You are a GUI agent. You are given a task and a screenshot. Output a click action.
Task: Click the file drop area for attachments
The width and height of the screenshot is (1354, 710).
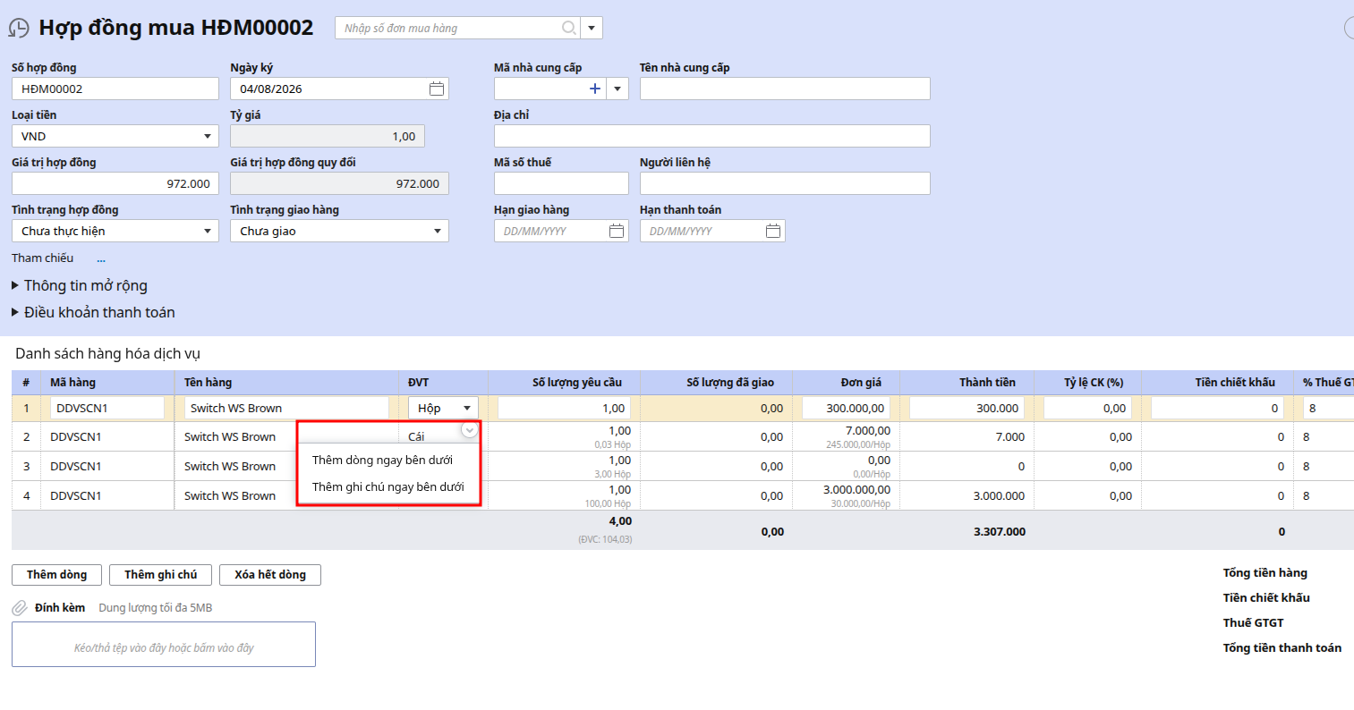[164, 645]
